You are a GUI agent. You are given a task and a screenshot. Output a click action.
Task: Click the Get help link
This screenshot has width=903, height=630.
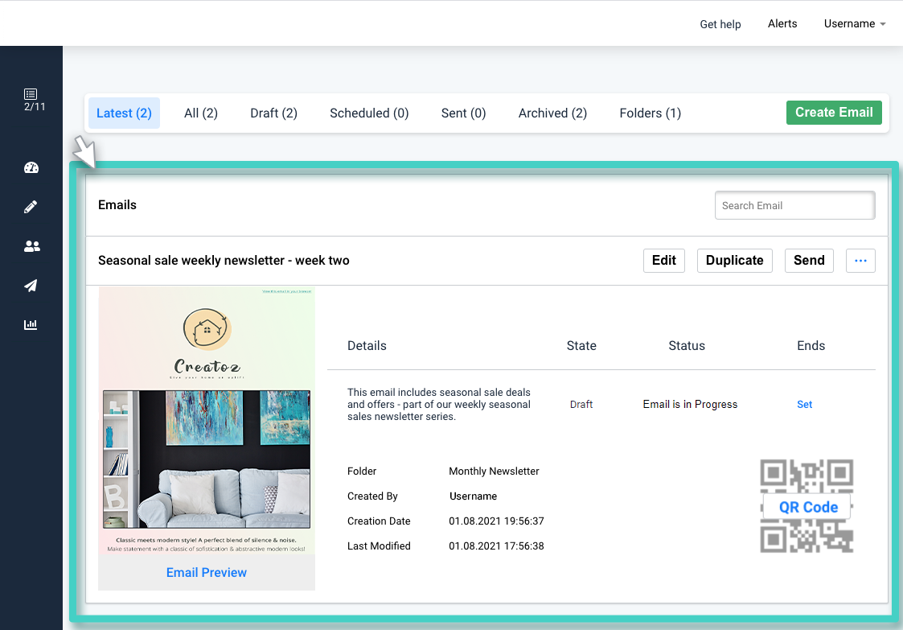(x=720, y=24)
